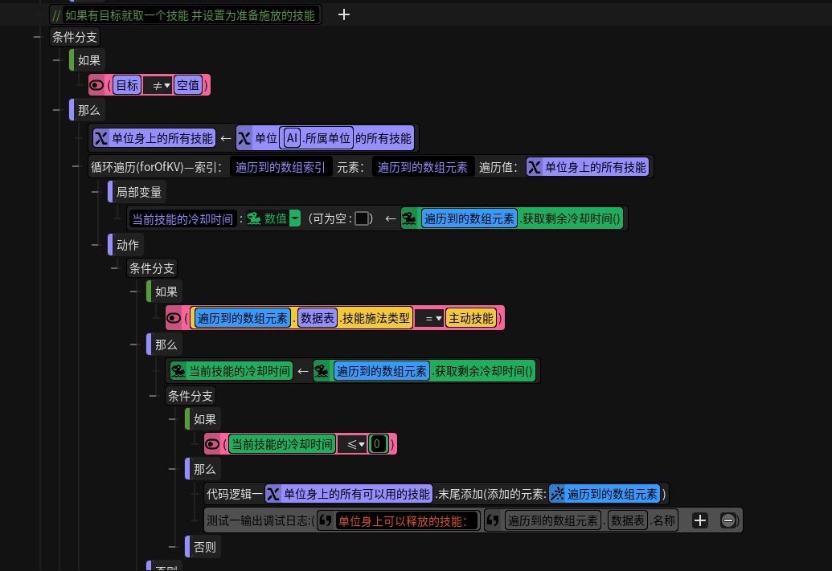Click the 当前技能的冷却时间 chip in the ≤ condition
The width and height of the screenshot is (832, 571).
pyautogui.click(x=282, y=444)
